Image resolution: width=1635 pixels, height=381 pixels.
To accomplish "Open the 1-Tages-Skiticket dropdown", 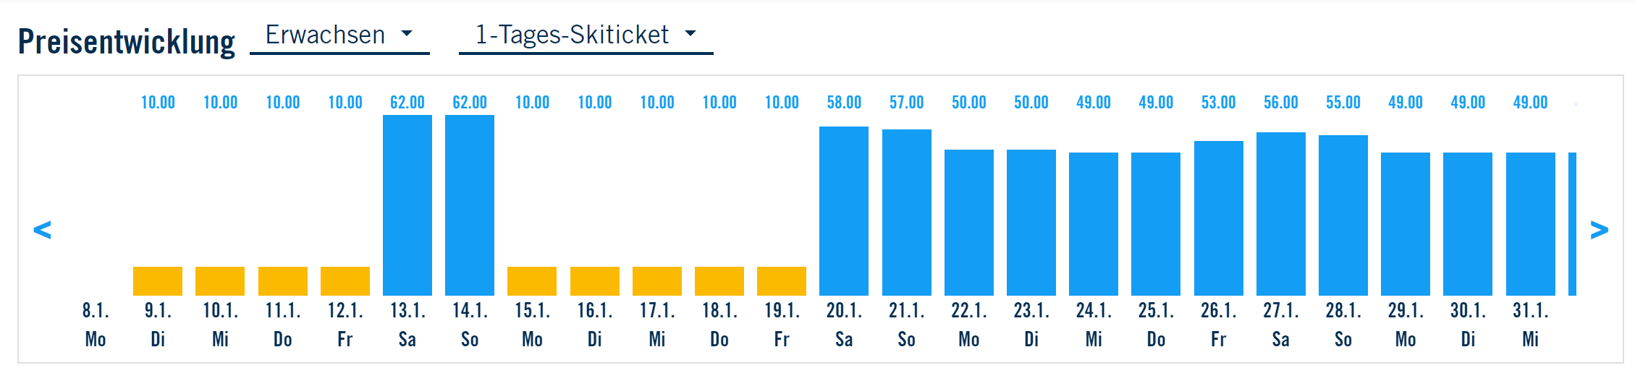I will pyautogui.click(x=586, y=35).
